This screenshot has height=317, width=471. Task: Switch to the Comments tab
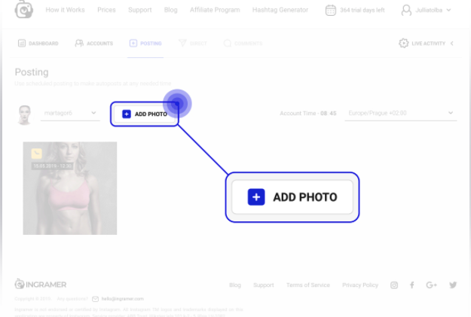(x=243, y=44)
